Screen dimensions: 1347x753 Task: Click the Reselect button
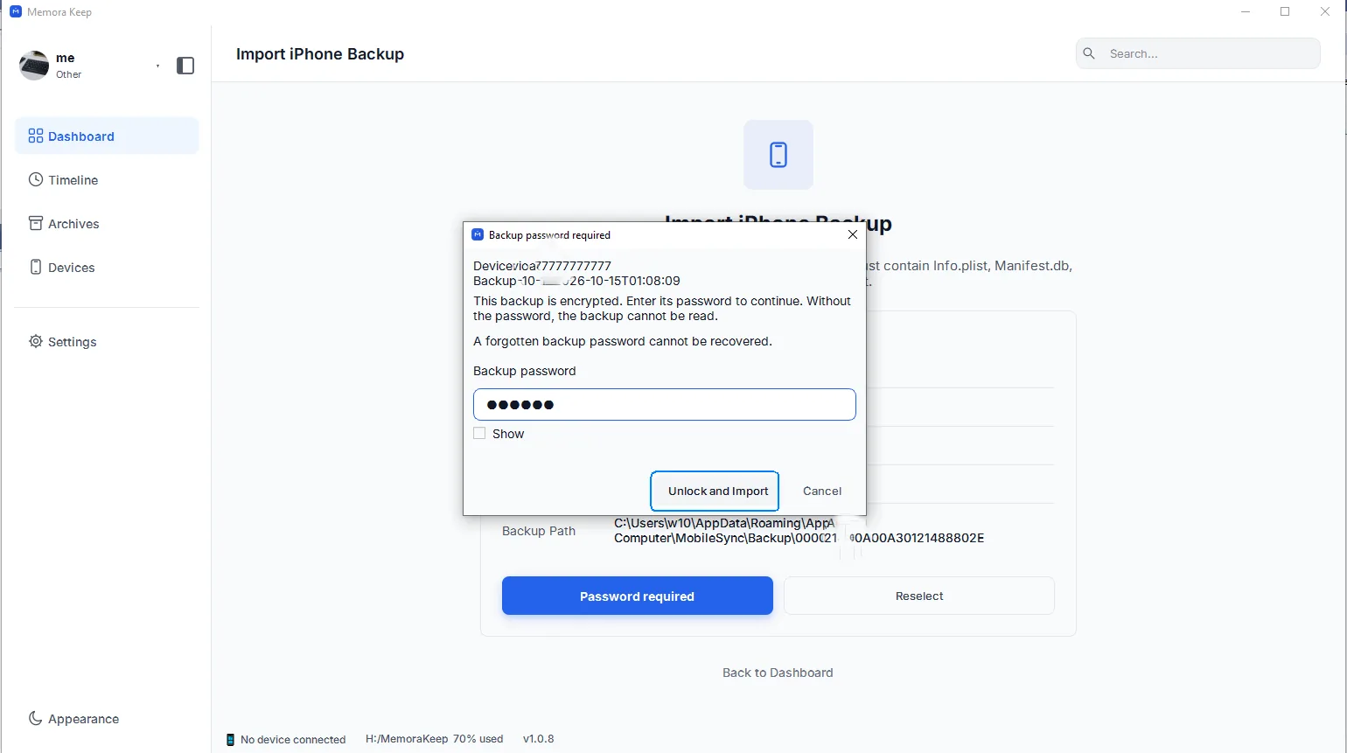point(919,596)
